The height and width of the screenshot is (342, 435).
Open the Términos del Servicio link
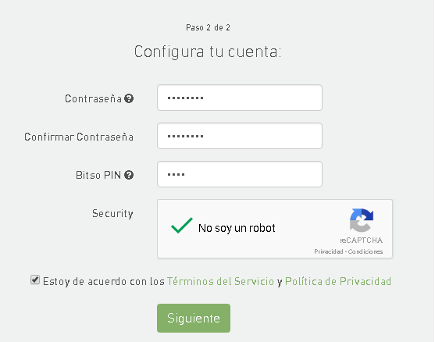(x=220, y=281)
